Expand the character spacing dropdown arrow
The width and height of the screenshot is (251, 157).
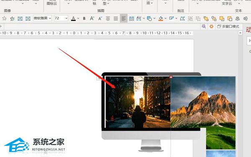point(144,18)
